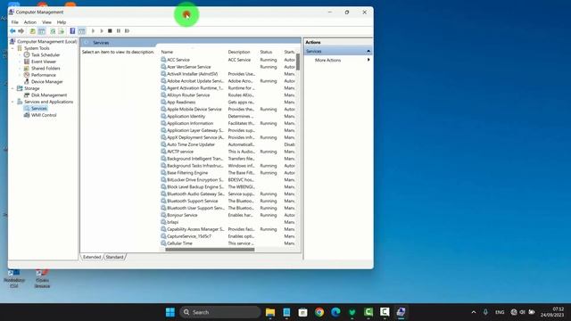
Task: Select the brlapi service row
Action: [228, 222]
